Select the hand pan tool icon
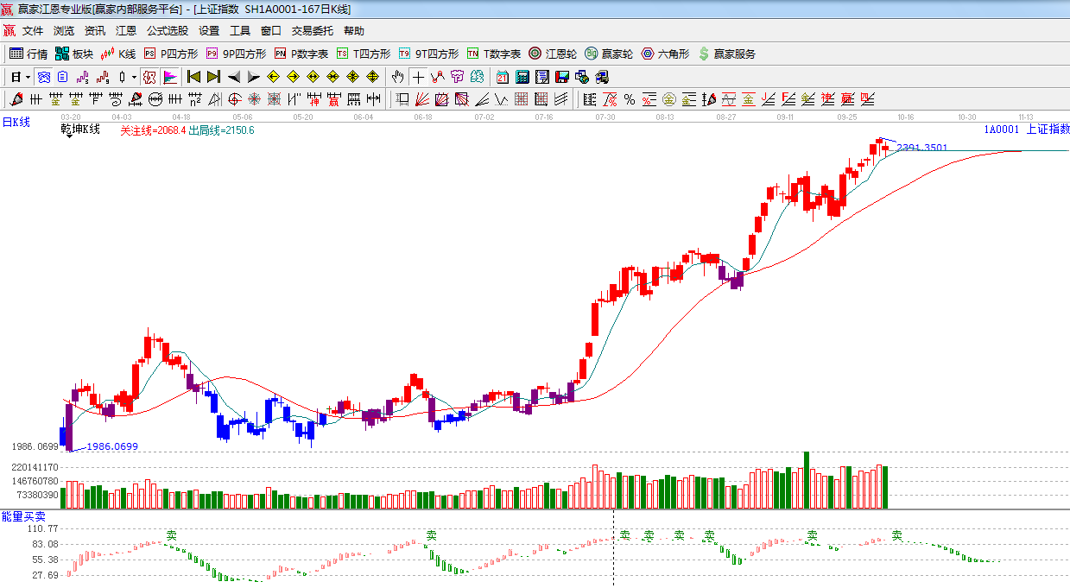This screenshot has width=1070, height=588. [x=397, y=77]
